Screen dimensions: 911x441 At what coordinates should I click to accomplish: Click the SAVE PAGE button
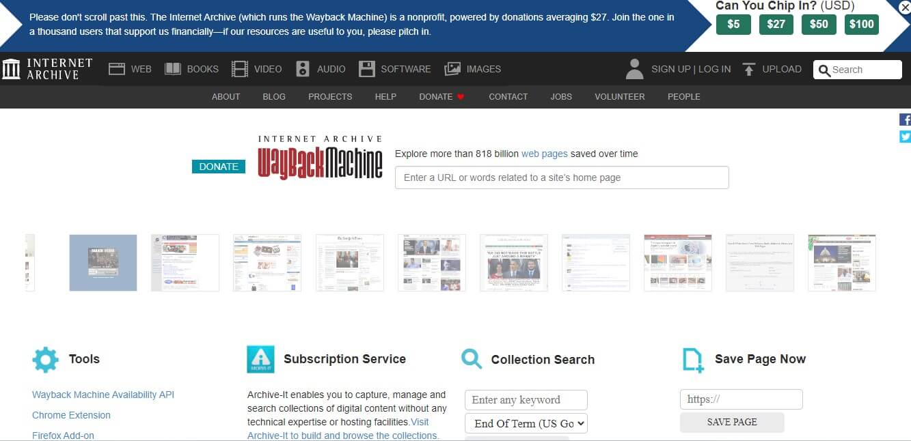732,422
